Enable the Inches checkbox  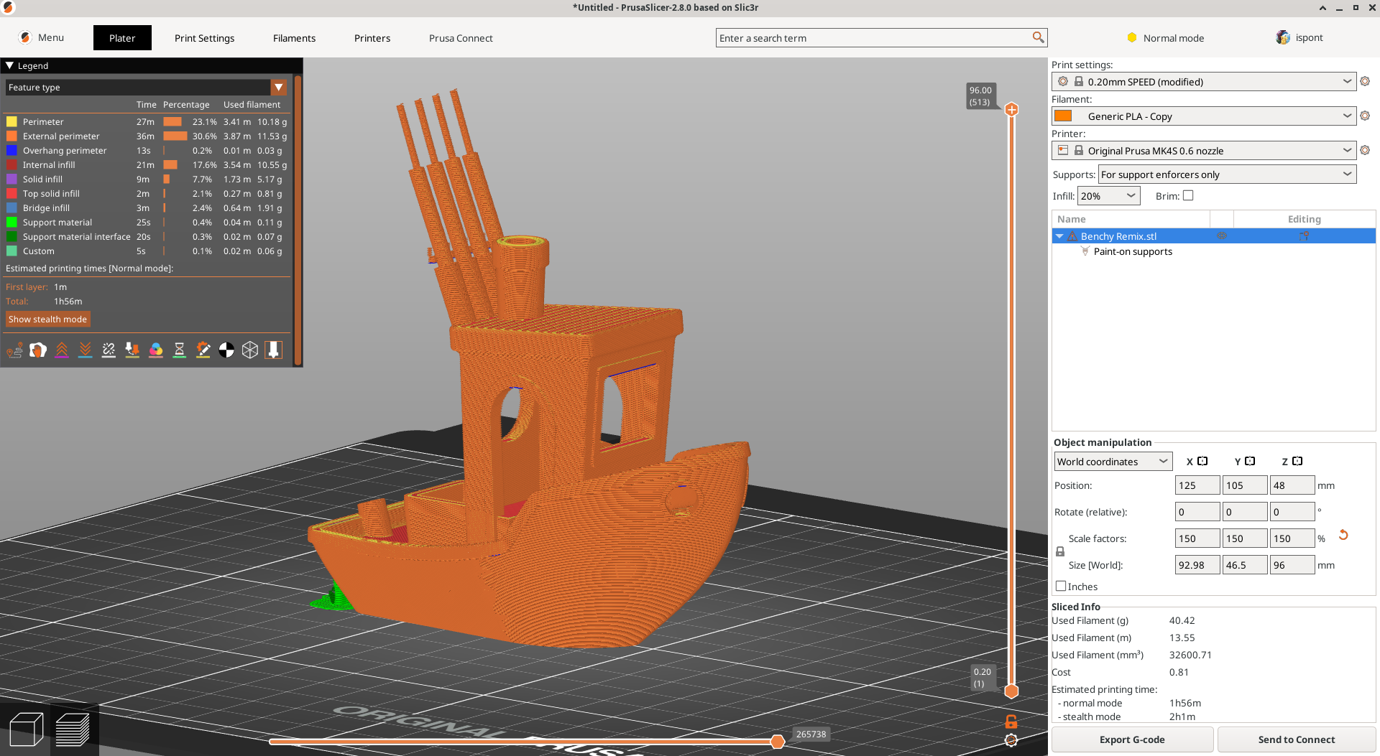(x=1061, y=587)
